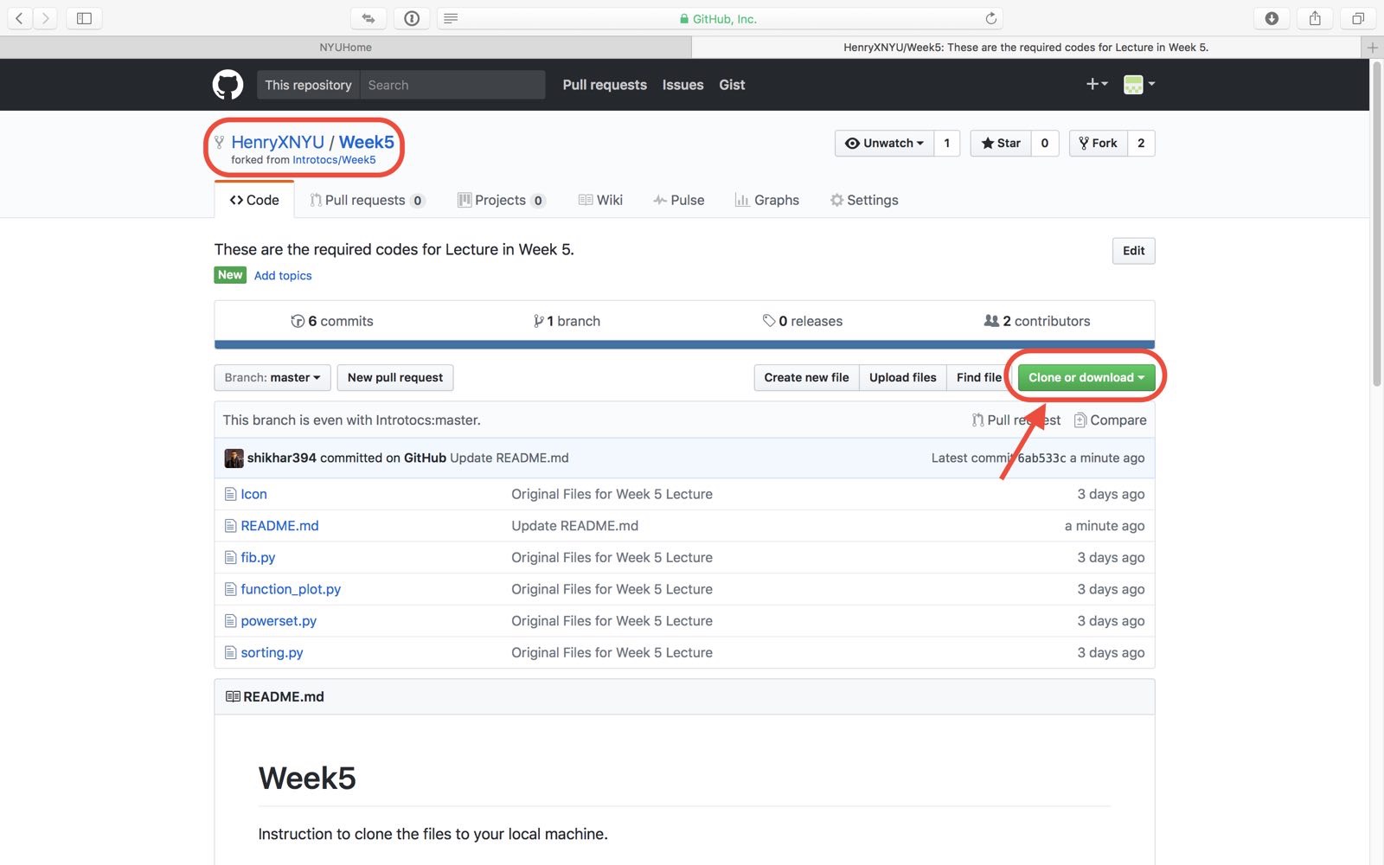Viewport: 1384px width, 865px height.
Task: Open the watchers count of 1
Action: [x=947, y=143]
